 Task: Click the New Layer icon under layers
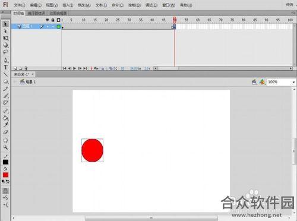tap(15, 68)
